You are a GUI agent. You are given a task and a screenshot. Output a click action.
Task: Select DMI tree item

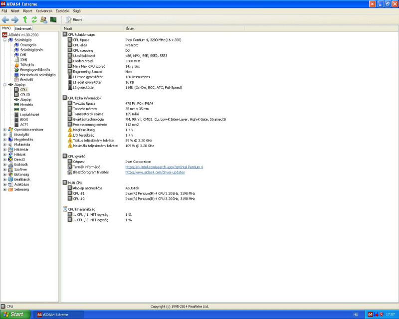23,55
